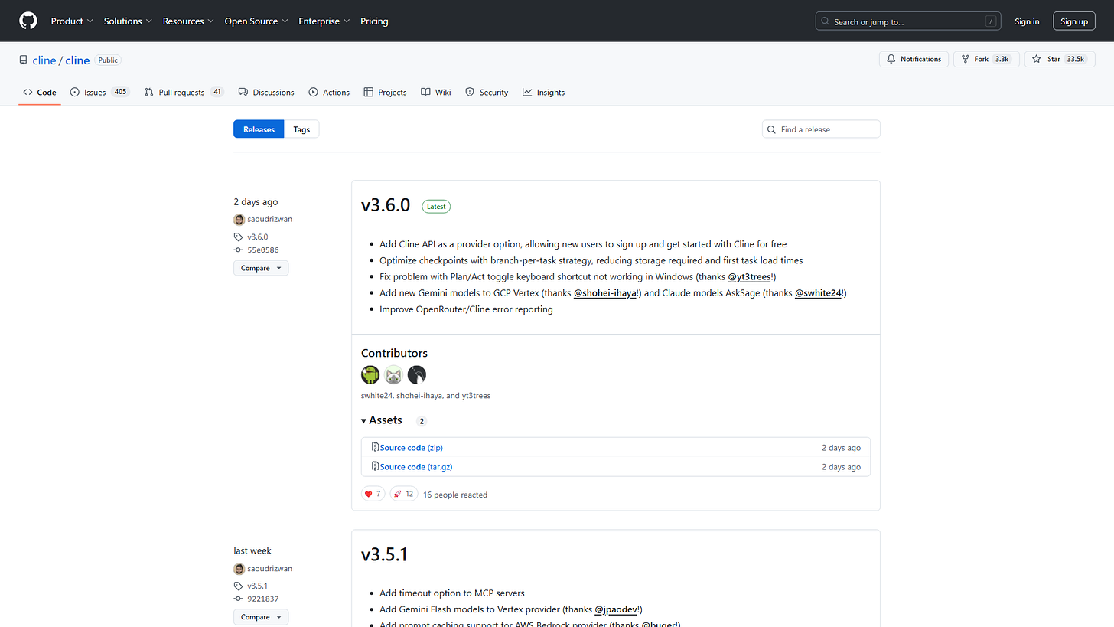Open the v3.6.0 tag link

tap(257, 237)
